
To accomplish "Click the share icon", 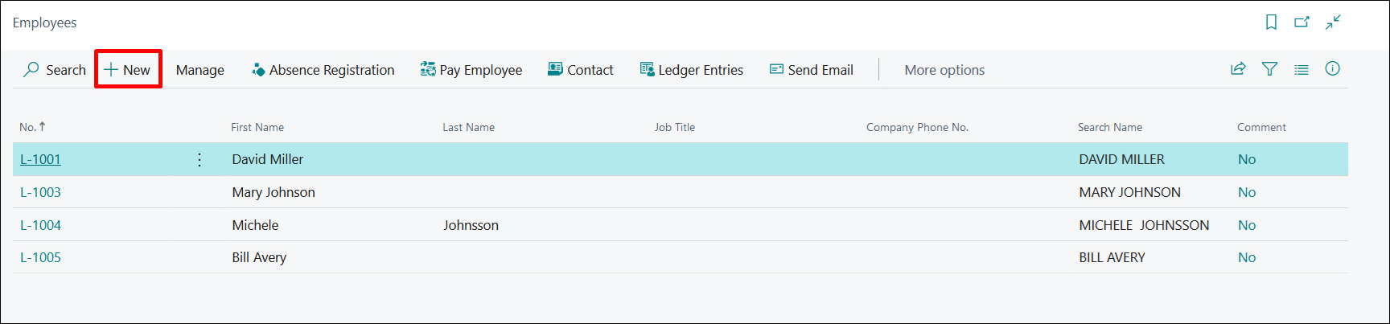I will click(1238, 69).
